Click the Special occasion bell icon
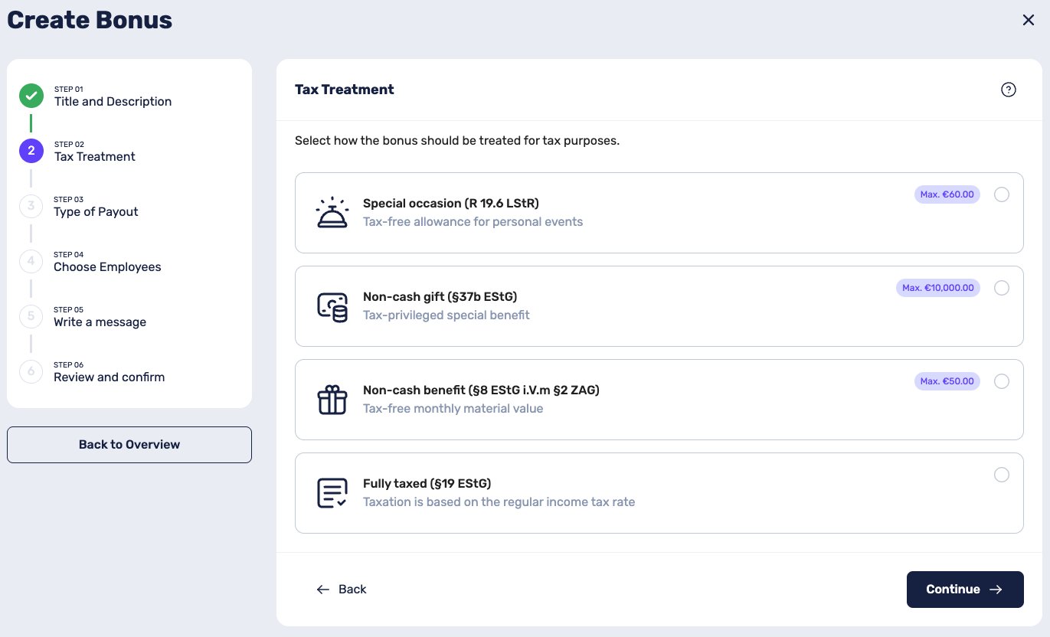This screenshot has width=1050, height=637. (332, 213)
